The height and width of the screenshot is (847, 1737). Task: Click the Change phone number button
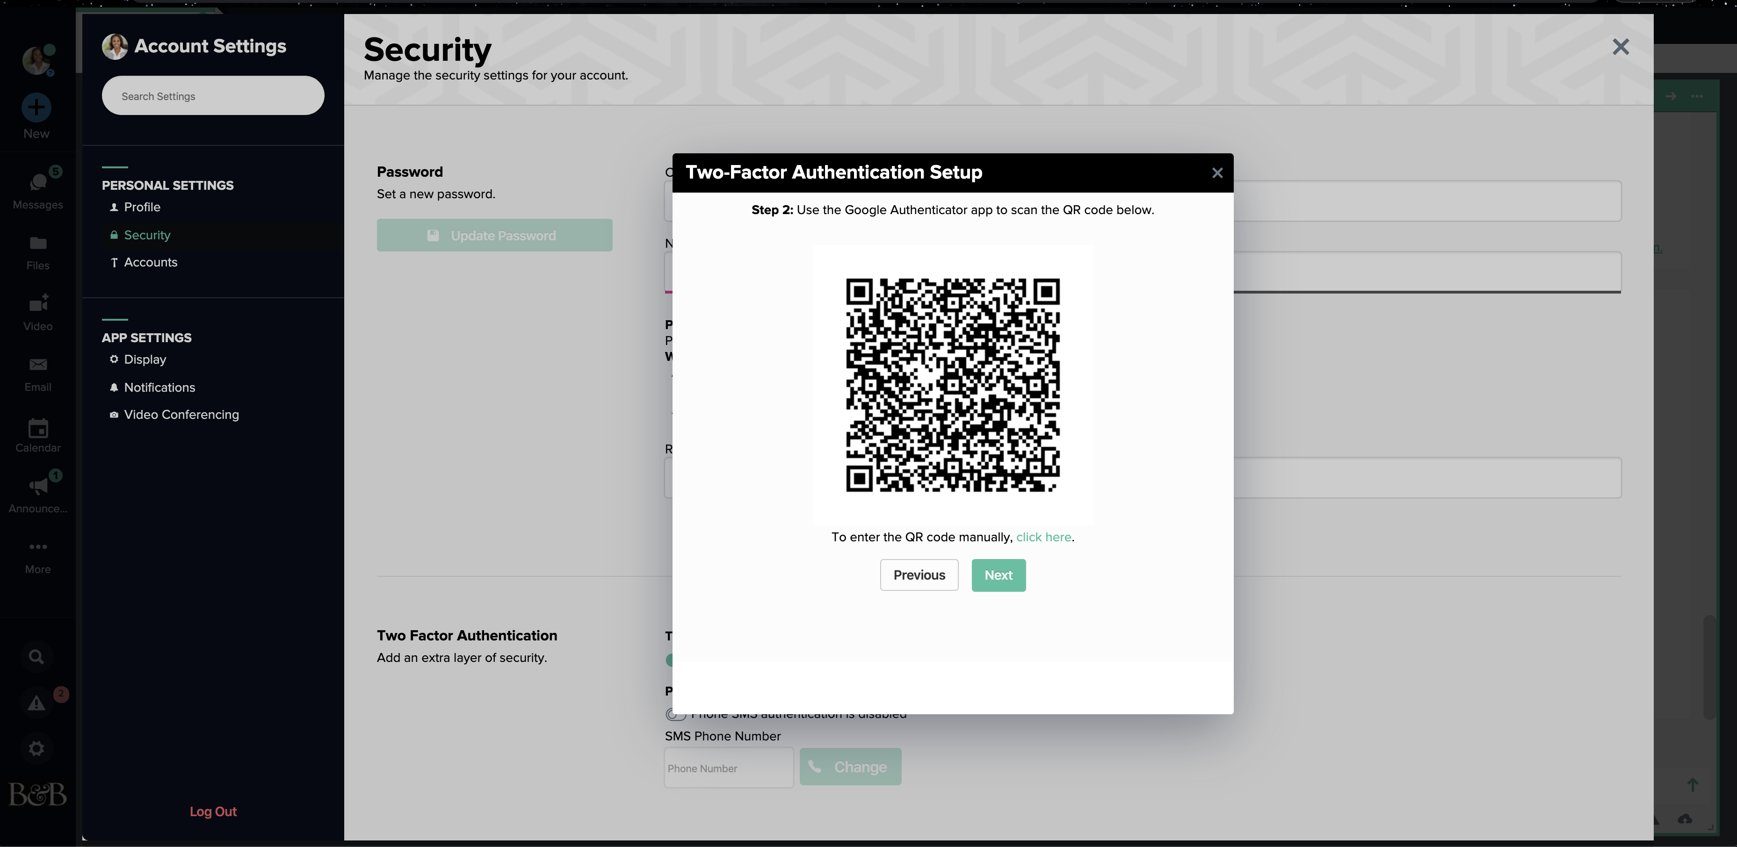pyautogui.click(x=850, y=767)
